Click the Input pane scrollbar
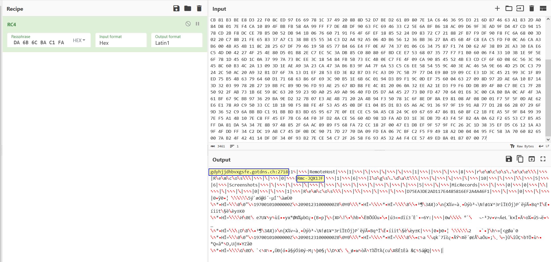Viewport: 551px width, 262px height. click(548, 98)
